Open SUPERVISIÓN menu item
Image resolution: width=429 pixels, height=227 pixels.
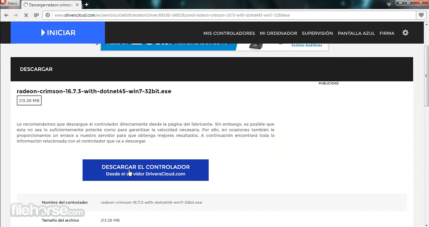click(x=317, y=33)
